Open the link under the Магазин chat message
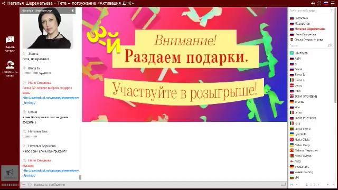 [51, 173]
